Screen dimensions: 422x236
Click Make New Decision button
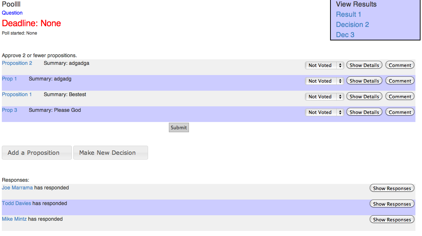[x=111, y=153]
